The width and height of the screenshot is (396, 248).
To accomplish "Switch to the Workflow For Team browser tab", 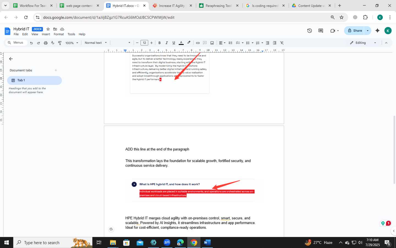I will pos(33,6).
